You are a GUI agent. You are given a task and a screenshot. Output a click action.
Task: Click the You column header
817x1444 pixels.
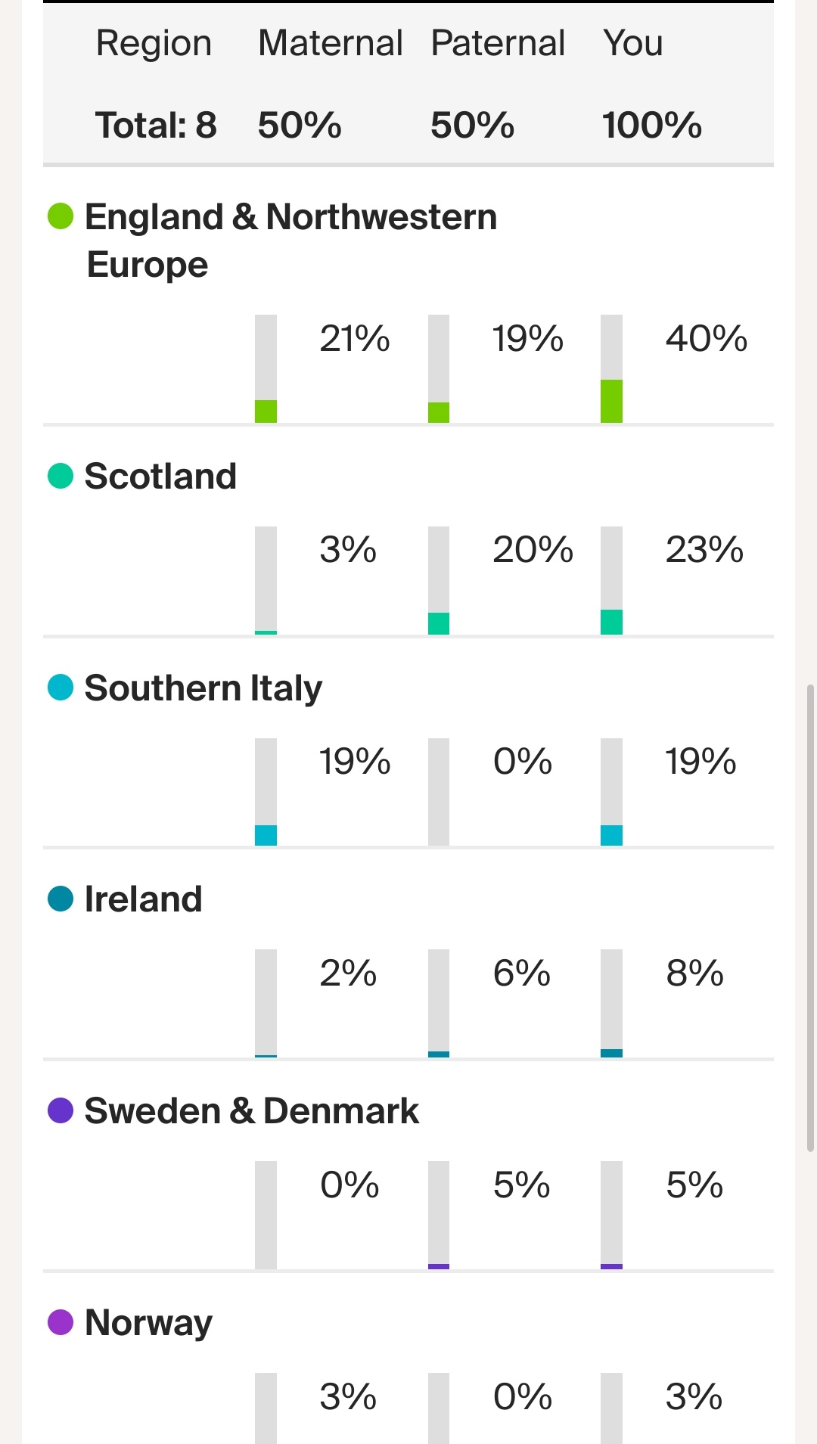[632, 43]
